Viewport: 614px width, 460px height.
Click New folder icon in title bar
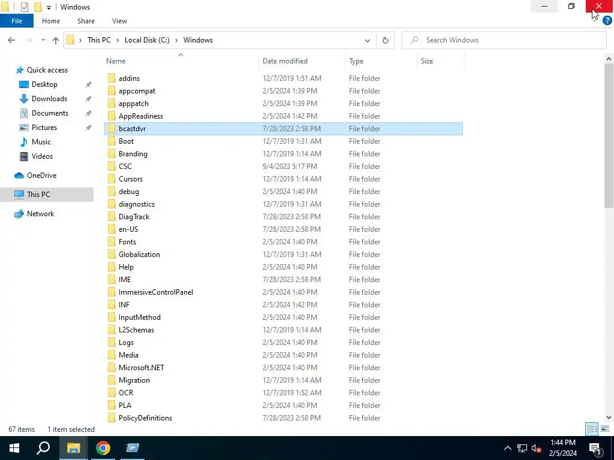tap(38, 7)
